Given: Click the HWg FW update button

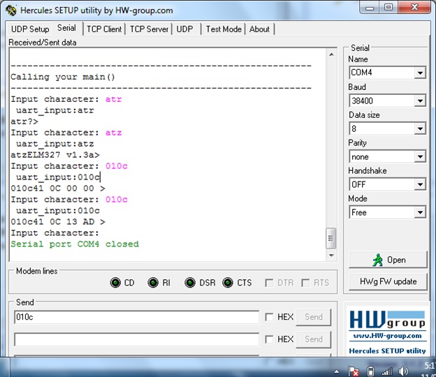Looking at the screenshot, I should (x=388, y=282).
